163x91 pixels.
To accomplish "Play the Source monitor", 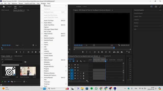I will coord(36,52).
